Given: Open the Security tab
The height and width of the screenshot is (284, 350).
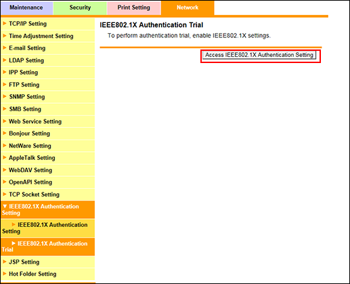Looking at the screenshot, I should coord(80,8).
